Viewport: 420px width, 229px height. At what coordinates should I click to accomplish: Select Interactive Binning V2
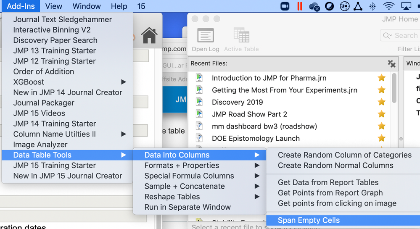pyautogui.click(x=67, y=30)
